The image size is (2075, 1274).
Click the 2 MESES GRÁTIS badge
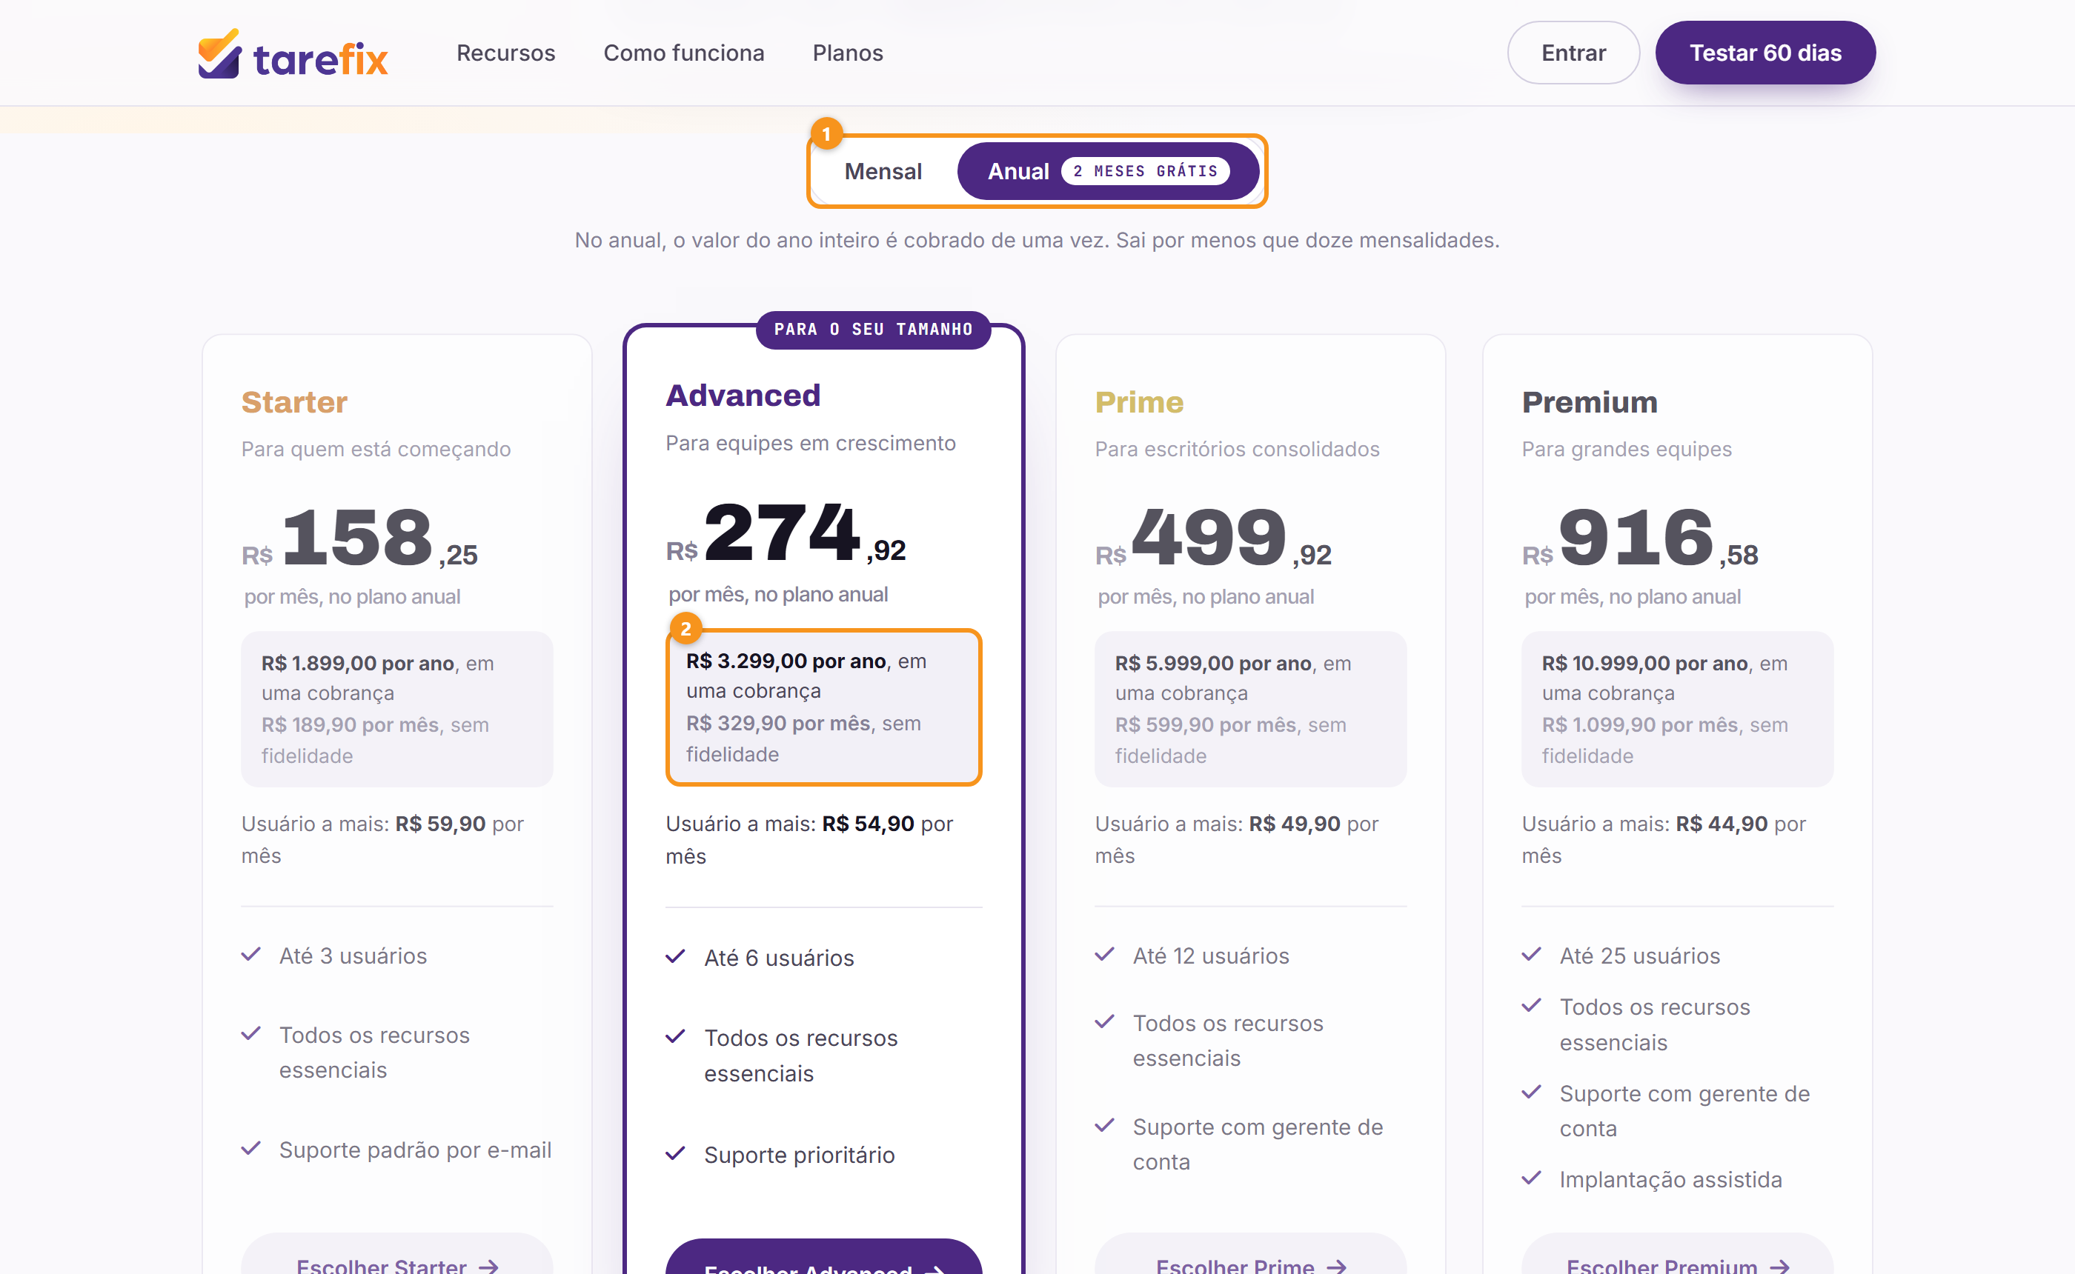tap(1146, 171)
